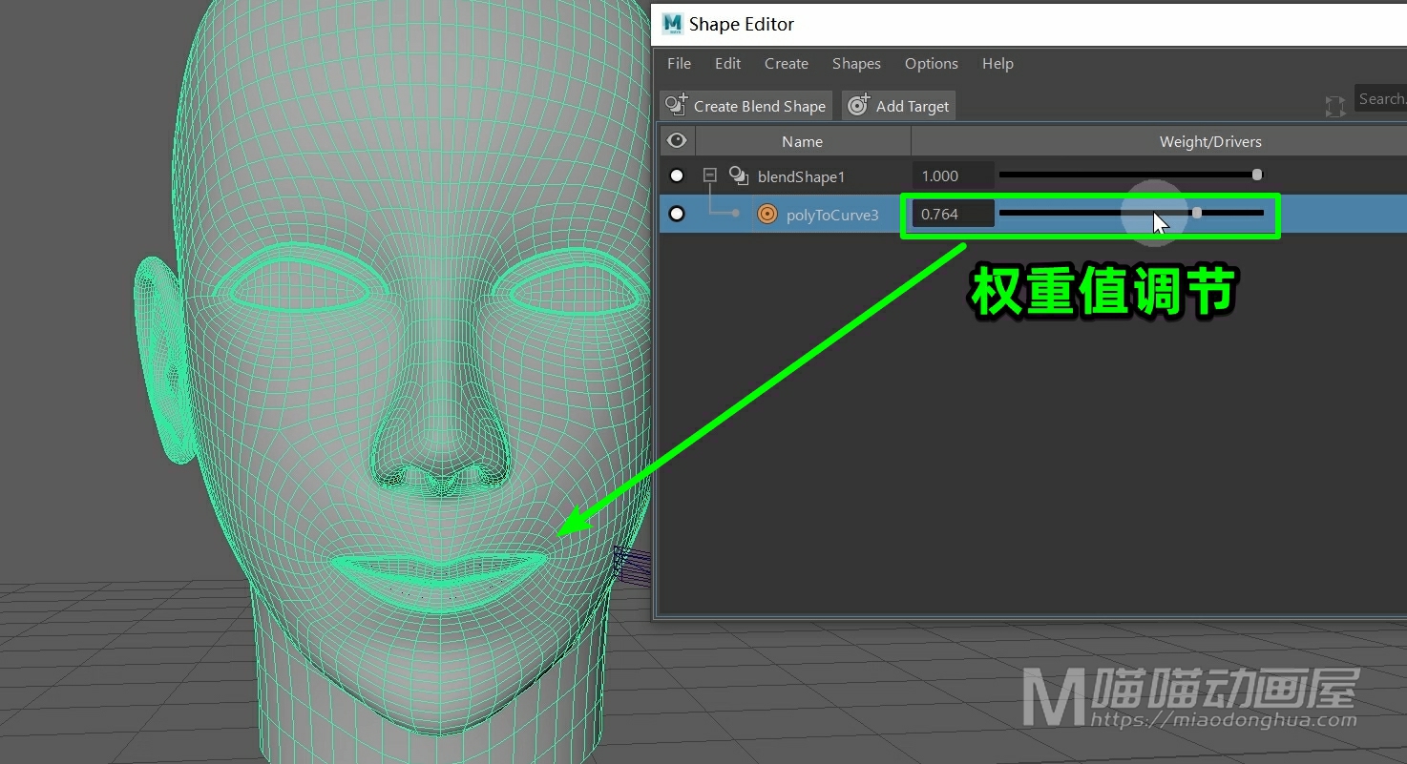Collapse the blendShape1 group

point(709,176)
